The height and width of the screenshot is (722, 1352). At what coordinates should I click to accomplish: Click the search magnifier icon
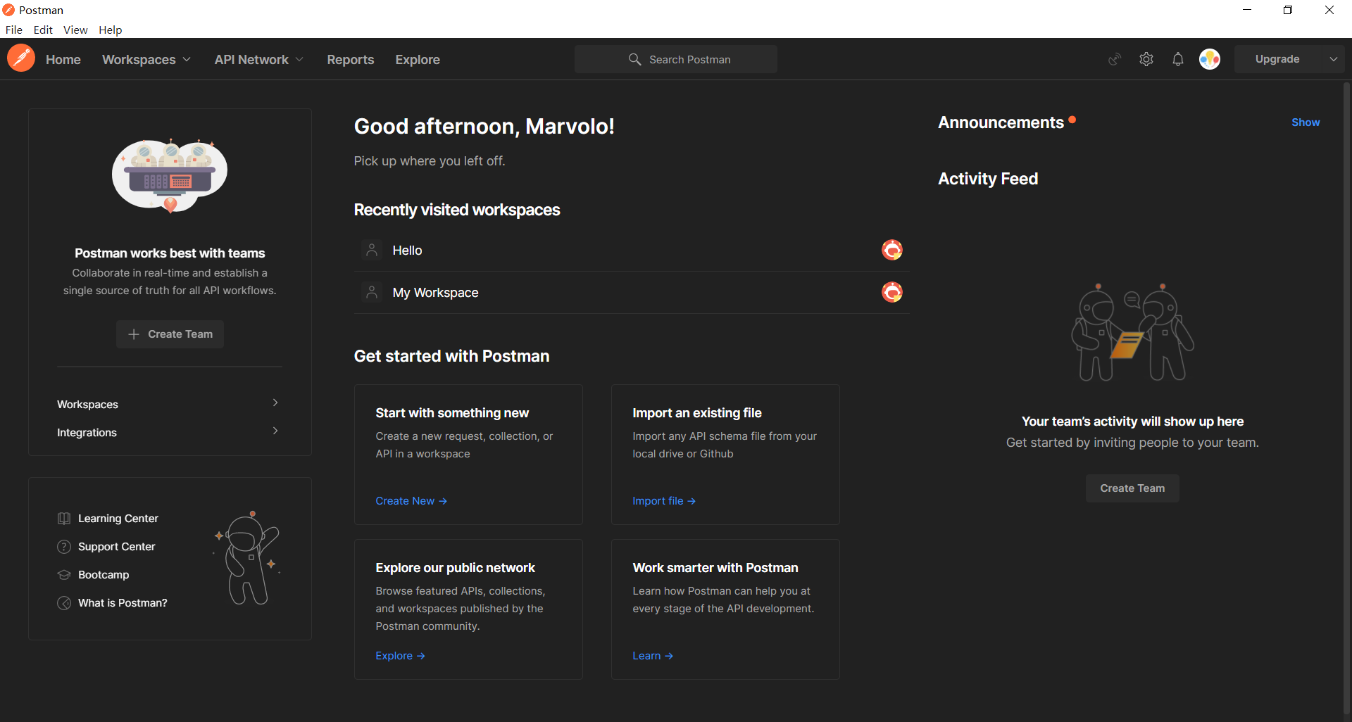coord(634,59)
